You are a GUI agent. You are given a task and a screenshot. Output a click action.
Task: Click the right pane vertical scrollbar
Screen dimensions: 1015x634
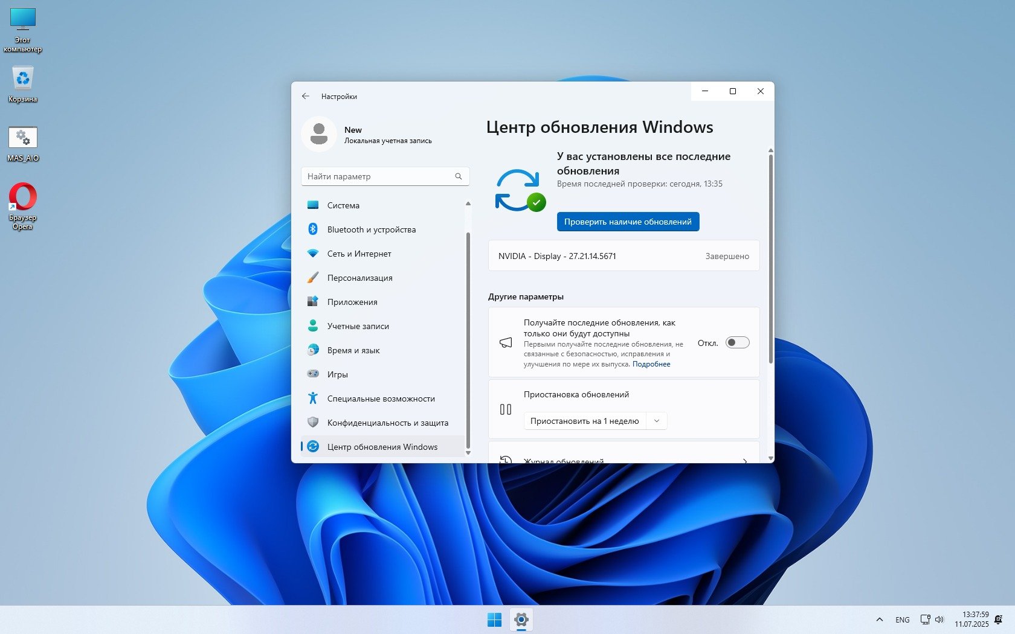click(x=770, y=260)
